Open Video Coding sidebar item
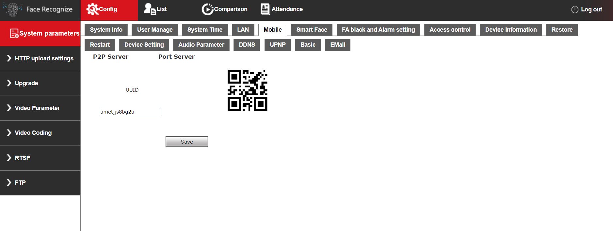The image size is (613, 231). tap(40, 133)
